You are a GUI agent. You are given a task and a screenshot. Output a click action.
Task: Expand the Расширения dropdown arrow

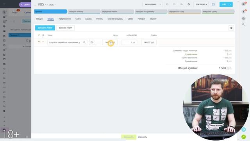tap(161, 4)
